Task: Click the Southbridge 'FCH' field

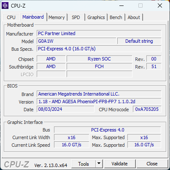Action: point(100,66)
